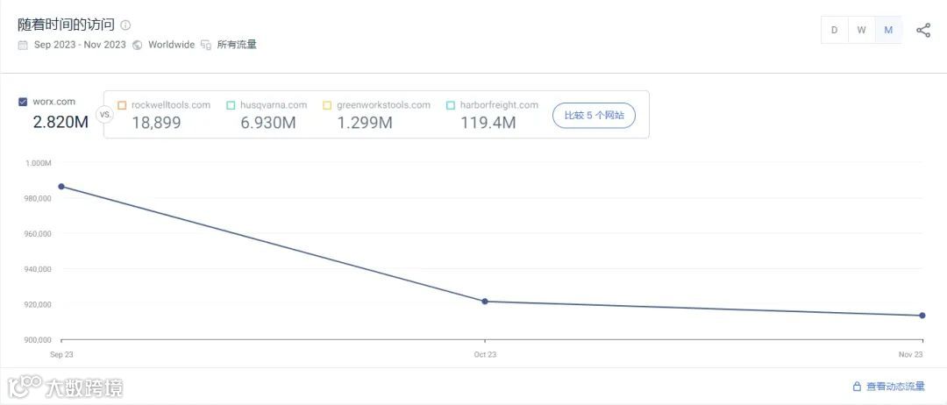Click the worx.com site name
The width and height of the screenshot is (947, 405).
point(54,102)
